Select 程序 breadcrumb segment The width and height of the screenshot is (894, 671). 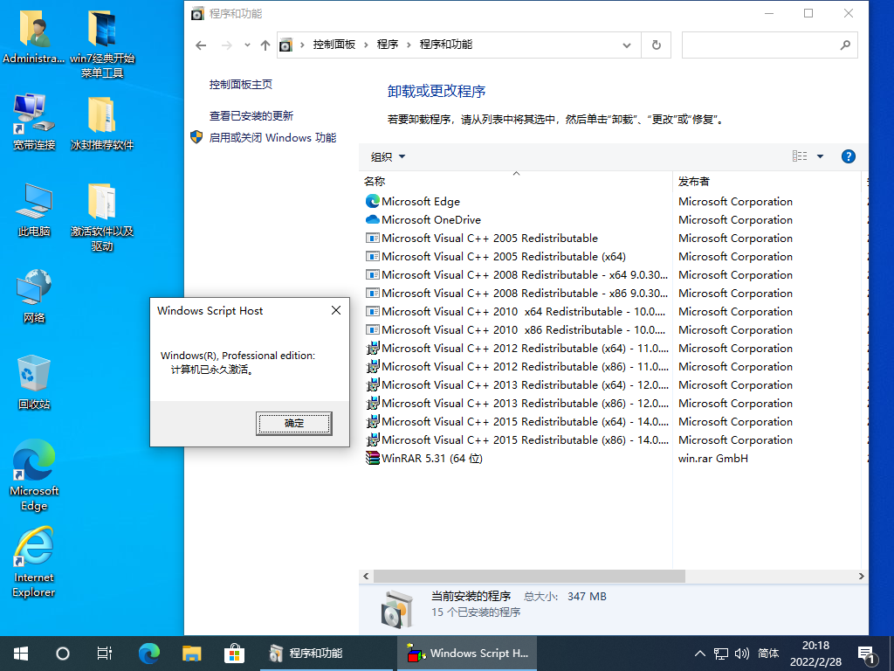tap(388, 45)
